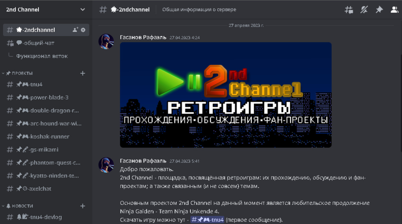Click 'Добро пожаловать.' message text
The height and width of the screenshot is (224, 402).
(147, 169)
